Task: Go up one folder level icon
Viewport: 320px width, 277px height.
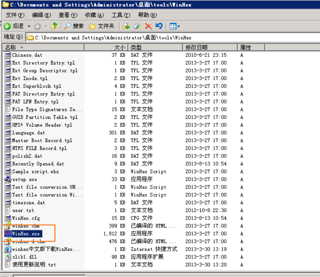Action: click(x=54, y=26)
